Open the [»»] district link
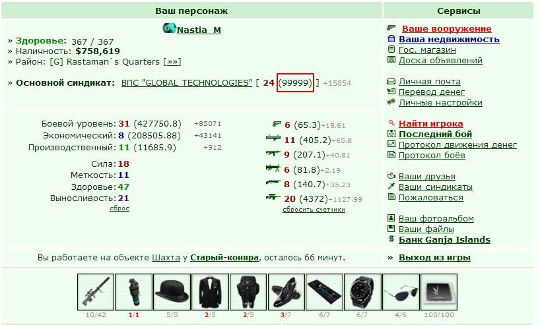This screenshot has height=325, width=540. (172, 62)
